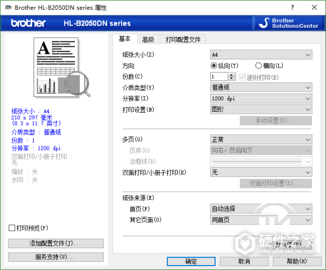
Task: Expand the 介质类型 普通纸 dropdown
Action: tap(261, 88)
